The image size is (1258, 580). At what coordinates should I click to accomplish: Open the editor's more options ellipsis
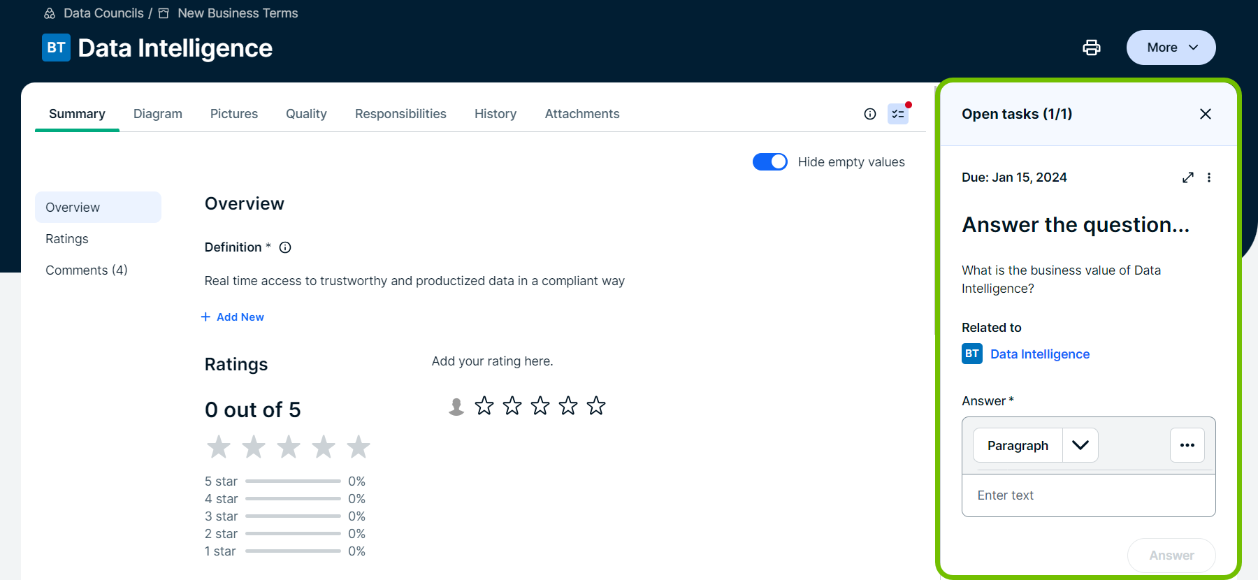(x=1187, y=445)
